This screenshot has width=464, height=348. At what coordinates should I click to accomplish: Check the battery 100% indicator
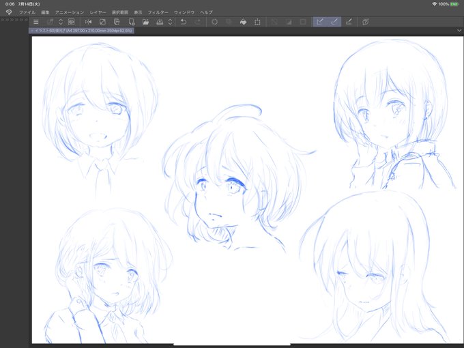pyautogui.click(x=448, y=4)
